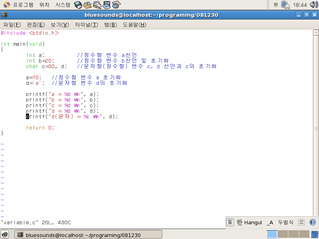Screen dimensions: 319x239
Task: Open the SCIM help question mark icon
Action: pos(313,222)
